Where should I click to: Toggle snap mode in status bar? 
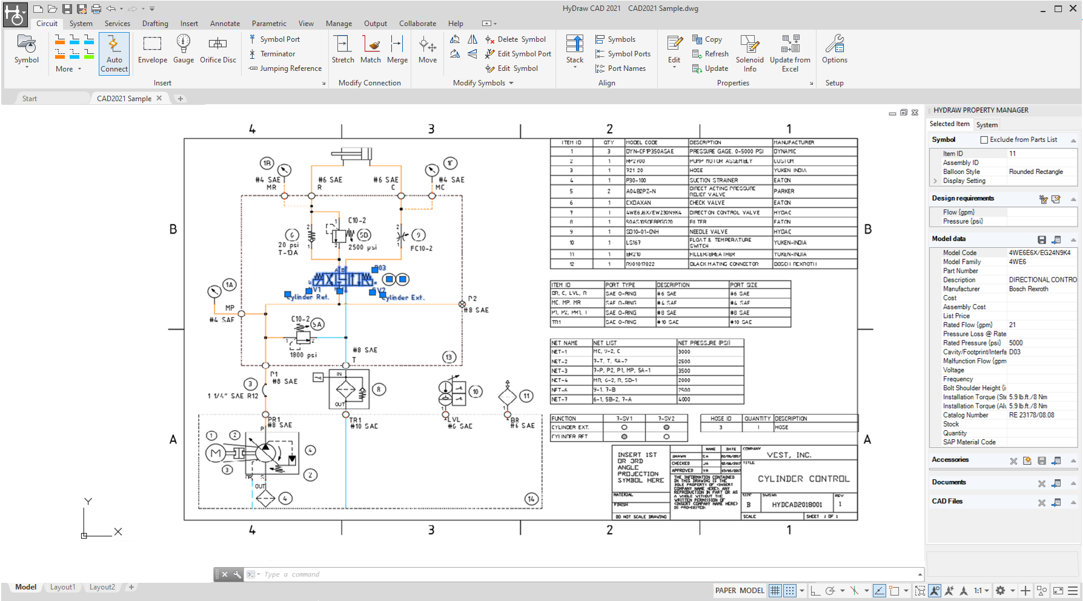tap(790, 591)
